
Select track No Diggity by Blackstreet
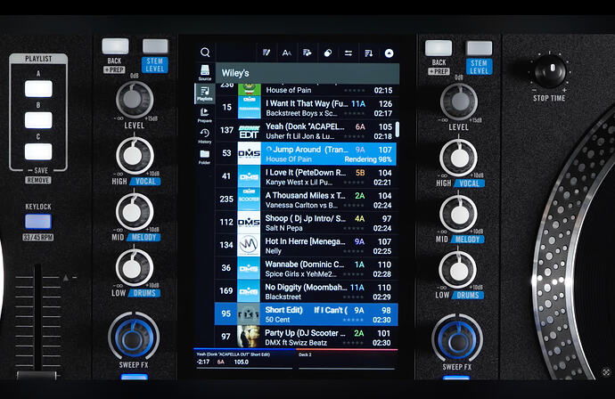click(x=307, y=291)
